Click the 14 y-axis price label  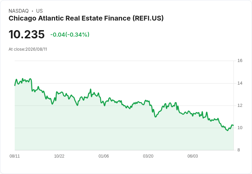point(240,83)
